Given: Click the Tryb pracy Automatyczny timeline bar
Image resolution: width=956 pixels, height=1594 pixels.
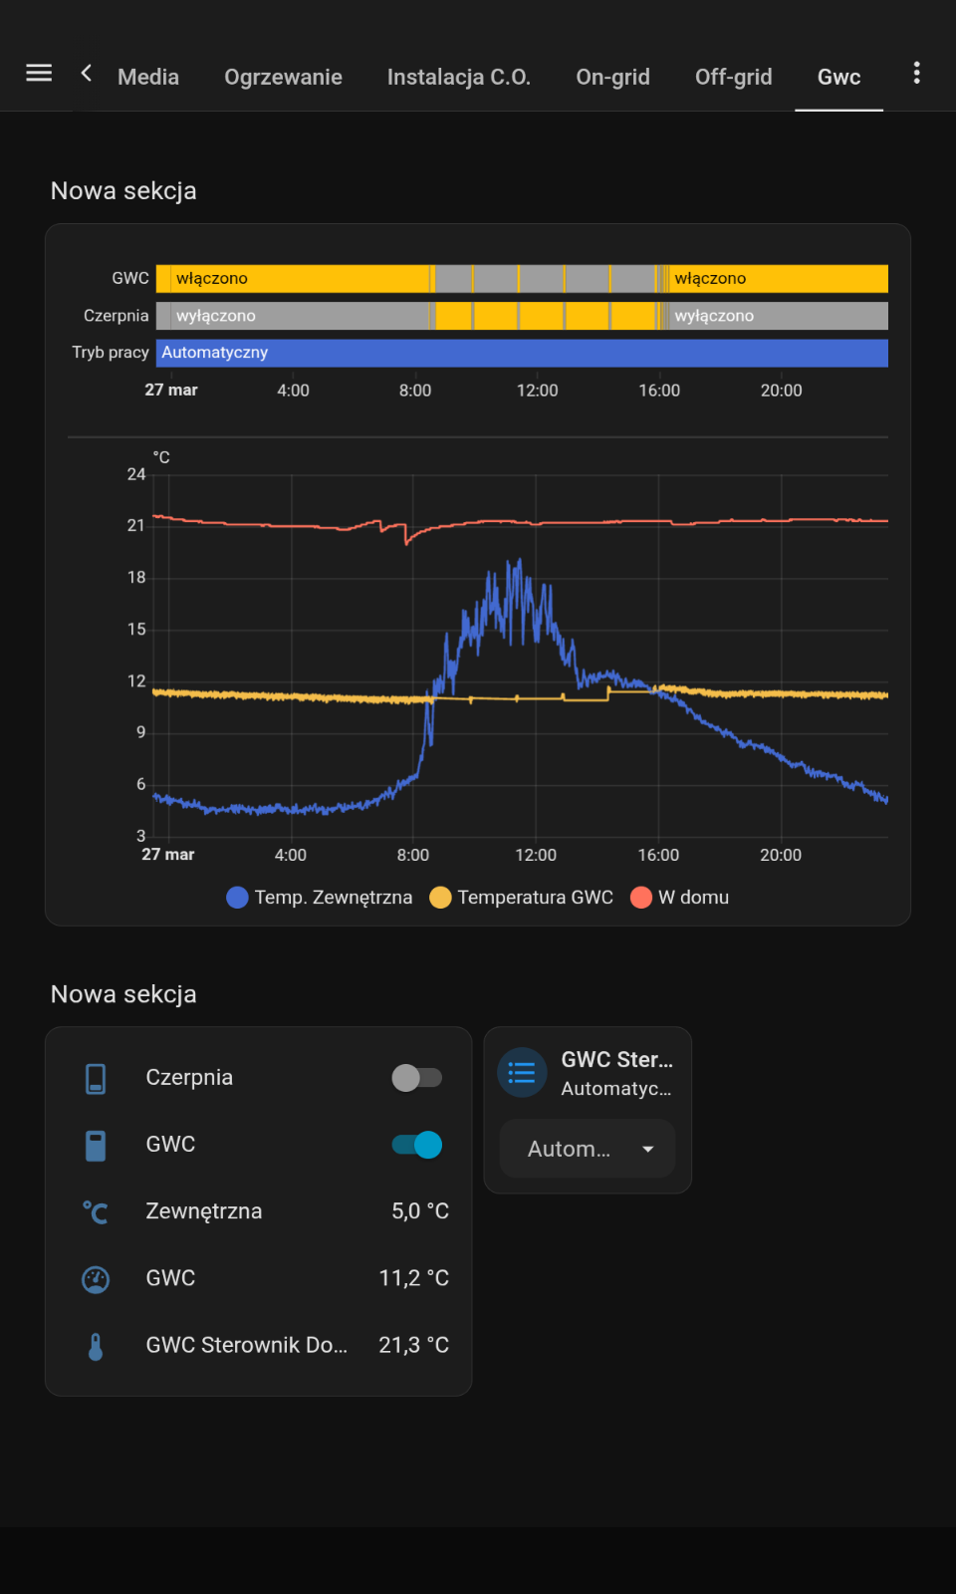Looking at the screenshot, I should click(522, 353).
